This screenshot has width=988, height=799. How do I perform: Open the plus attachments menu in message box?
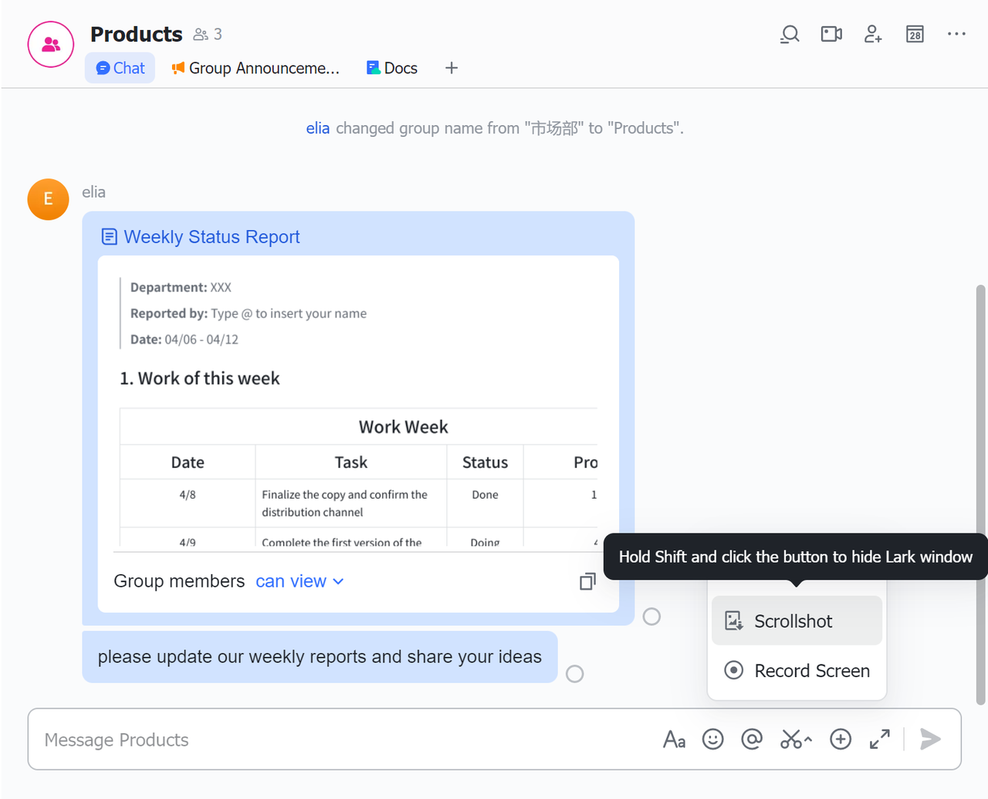840,740
